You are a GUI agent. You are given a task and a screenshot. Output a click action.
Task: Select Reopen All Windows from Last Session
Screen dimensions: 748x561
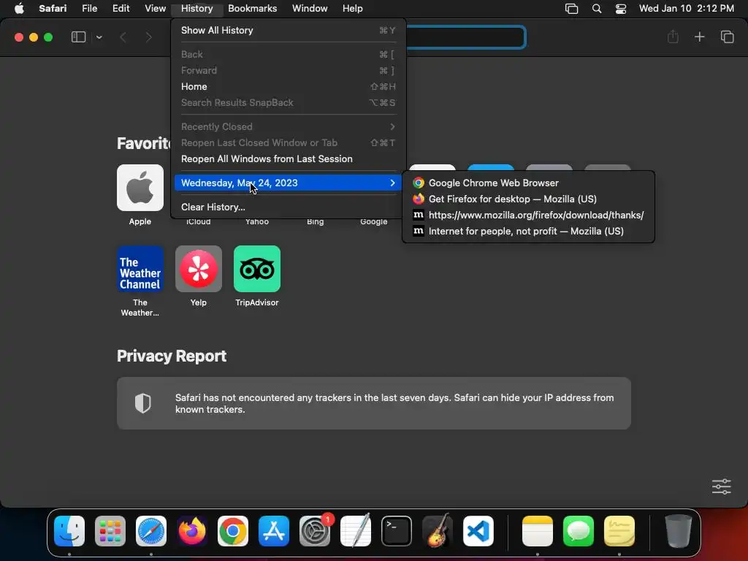[x=288, y=159]
